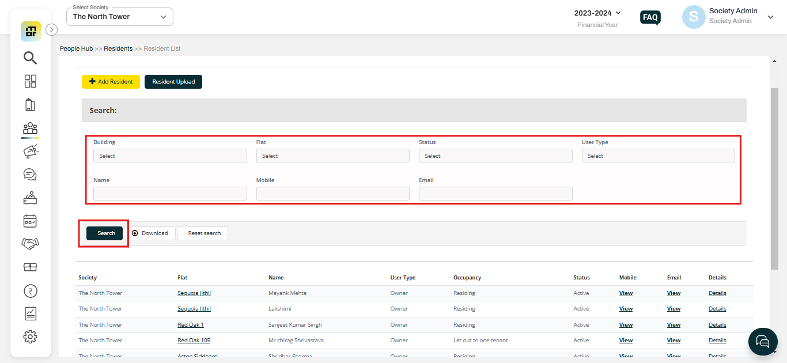Open the chat bubbles sidebar icon
Viewport: 787px width, 363px height.
[30, 175]
